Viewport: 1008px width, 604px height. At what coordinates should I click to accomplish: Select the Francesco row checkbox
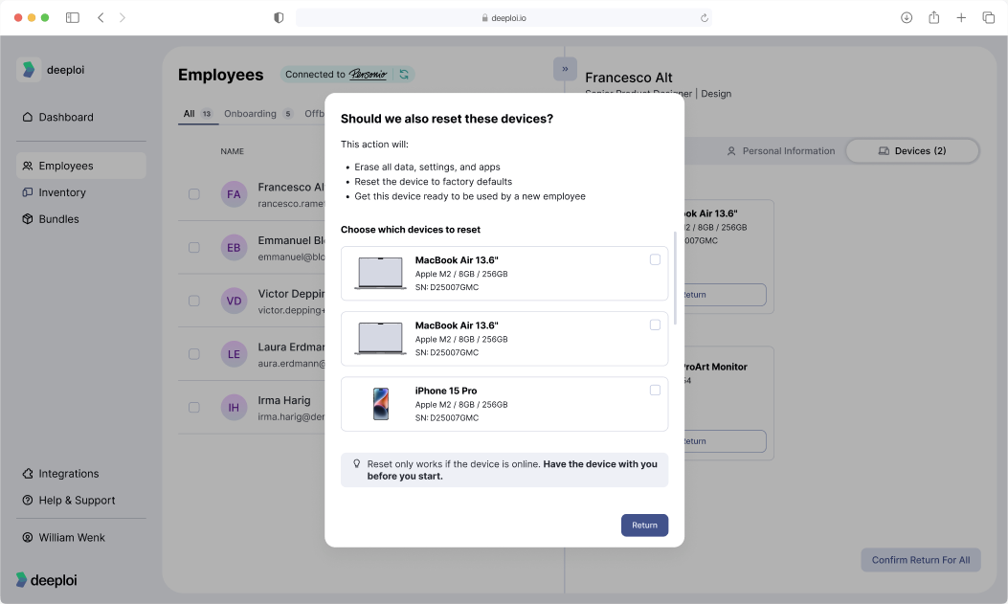point(194,194)
